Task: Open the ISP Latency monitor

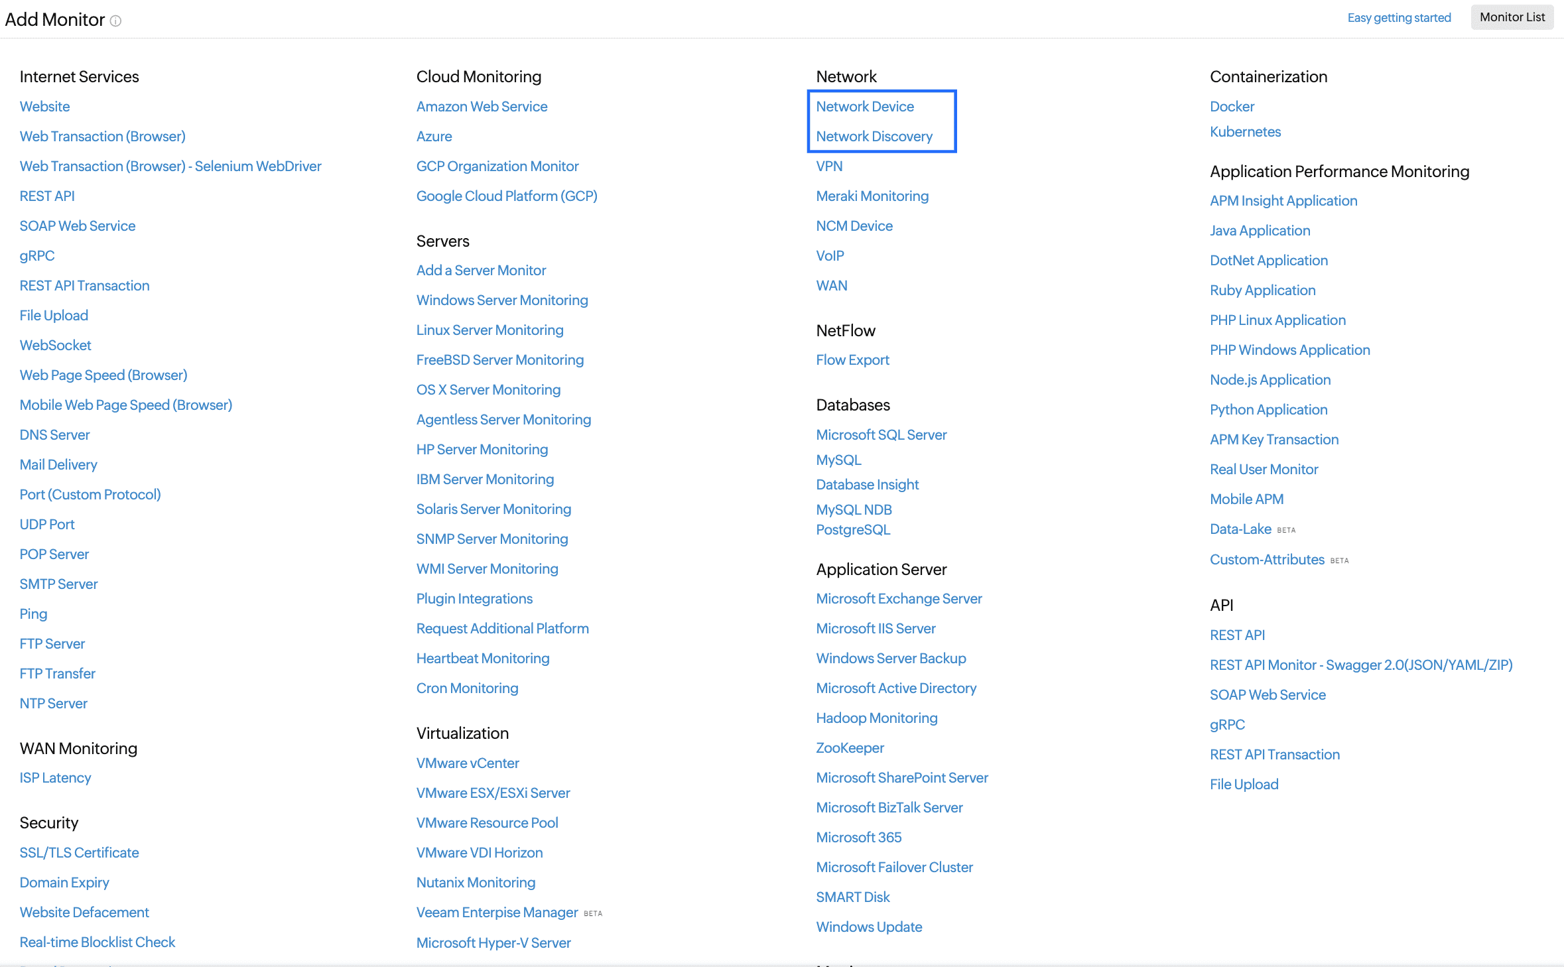Action: [x=55, y=777]
